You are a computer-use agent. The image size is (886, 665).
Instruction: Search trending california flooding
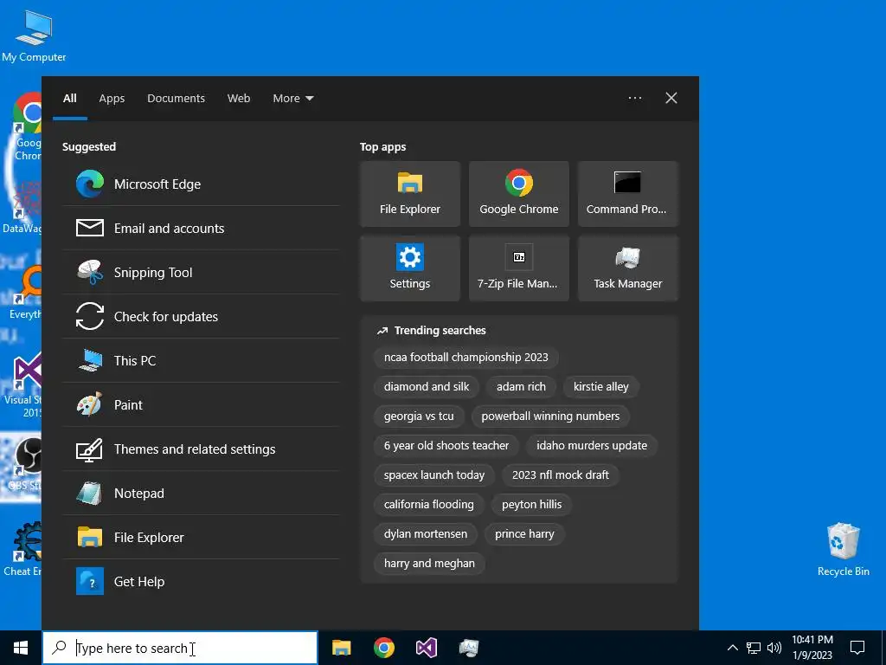[x=429, y=505]
